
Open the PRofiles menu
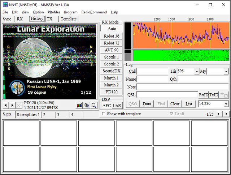[54, 12]
